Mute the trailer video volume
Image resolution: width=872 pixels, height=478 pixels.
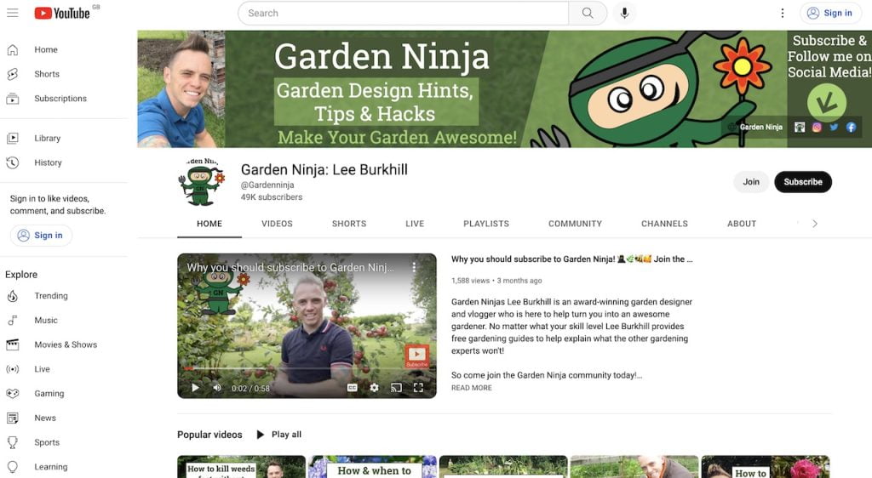217,388
